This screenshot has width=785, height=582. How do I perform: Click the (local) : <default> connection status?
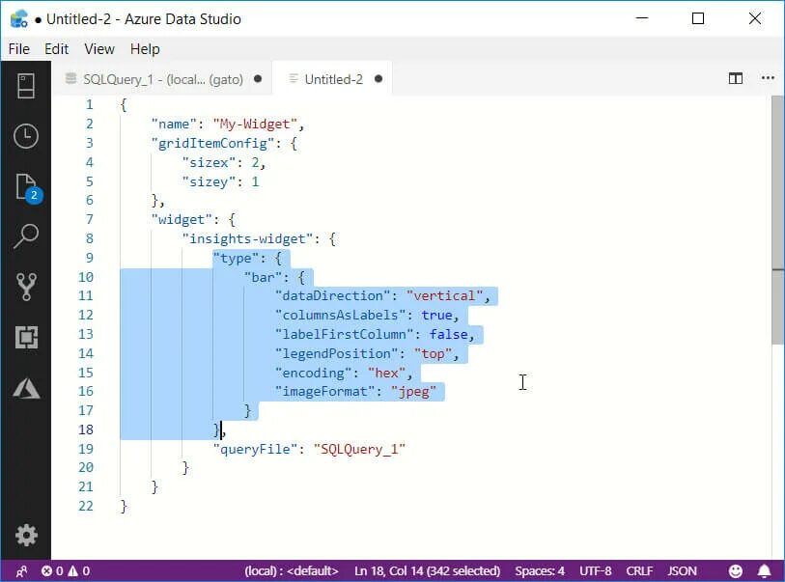coord(292,571)
